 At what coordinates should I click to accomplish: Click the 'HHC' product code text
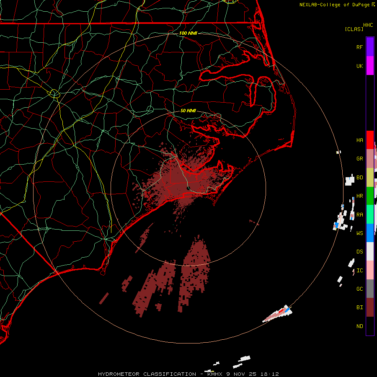(368, 25)
